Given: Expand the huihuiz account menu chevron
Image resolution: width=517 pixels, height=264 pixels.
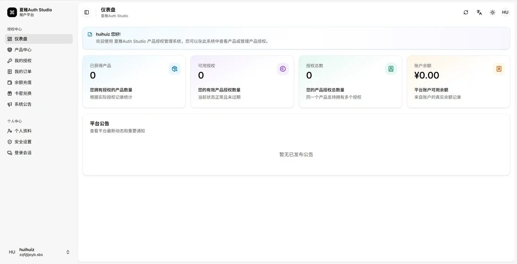Looking at the screenshot, I should tap(68, 252).
